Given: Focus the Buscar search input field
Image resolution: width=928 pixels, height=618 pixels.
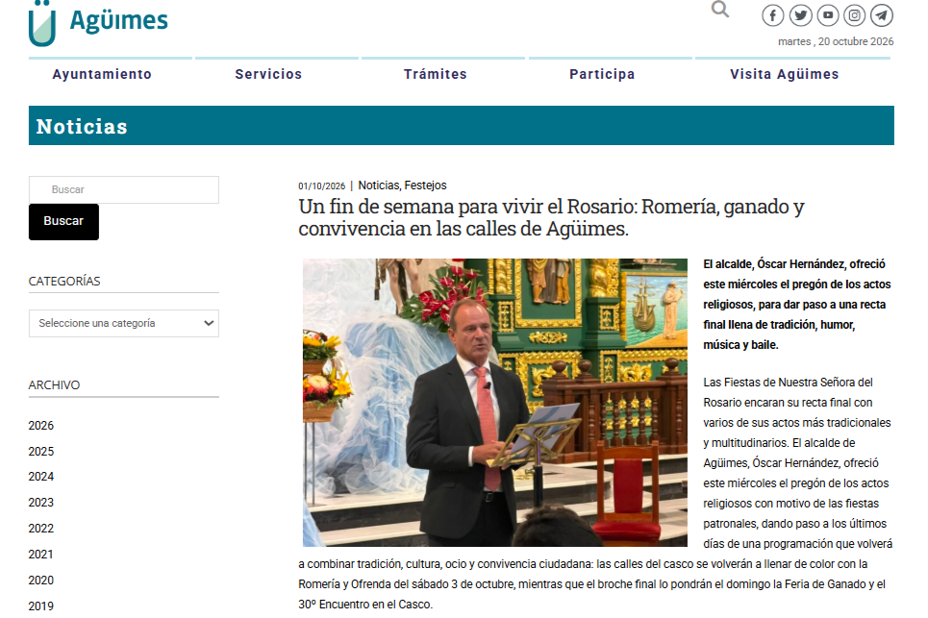Looking at the screenshot, I should [x=124, y=190].
